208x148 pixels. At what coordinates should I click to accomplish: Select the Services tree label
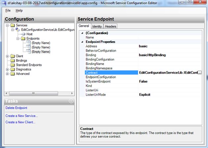click(x=21, y=25)
